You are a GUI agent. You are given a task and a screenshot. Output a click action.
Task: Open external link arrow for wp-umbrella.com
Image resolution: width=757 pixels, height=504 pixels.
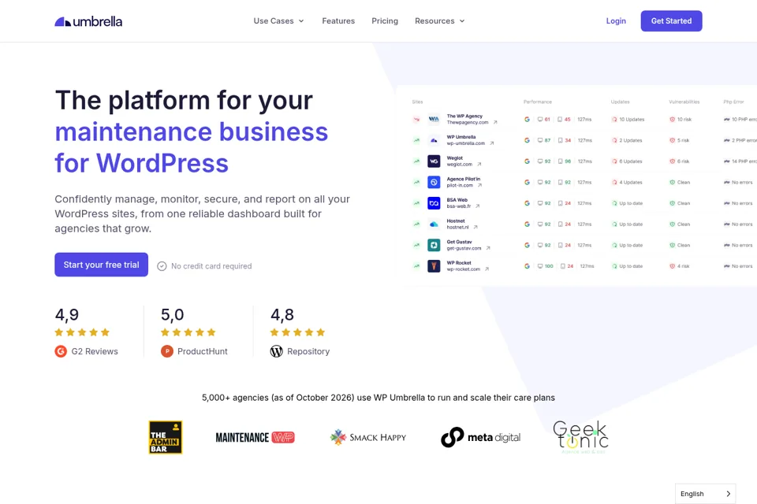click(x=491, y=143)
